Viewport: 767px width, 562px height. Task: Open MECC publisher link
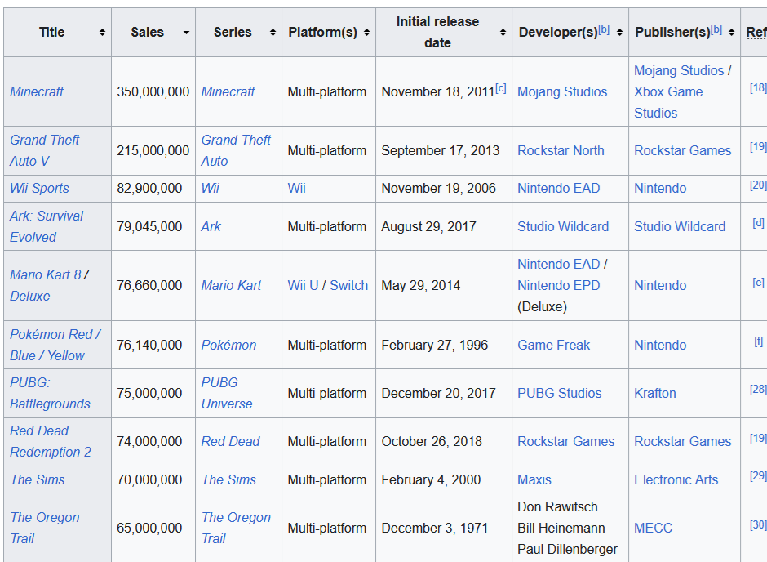(x=653, y=529)
